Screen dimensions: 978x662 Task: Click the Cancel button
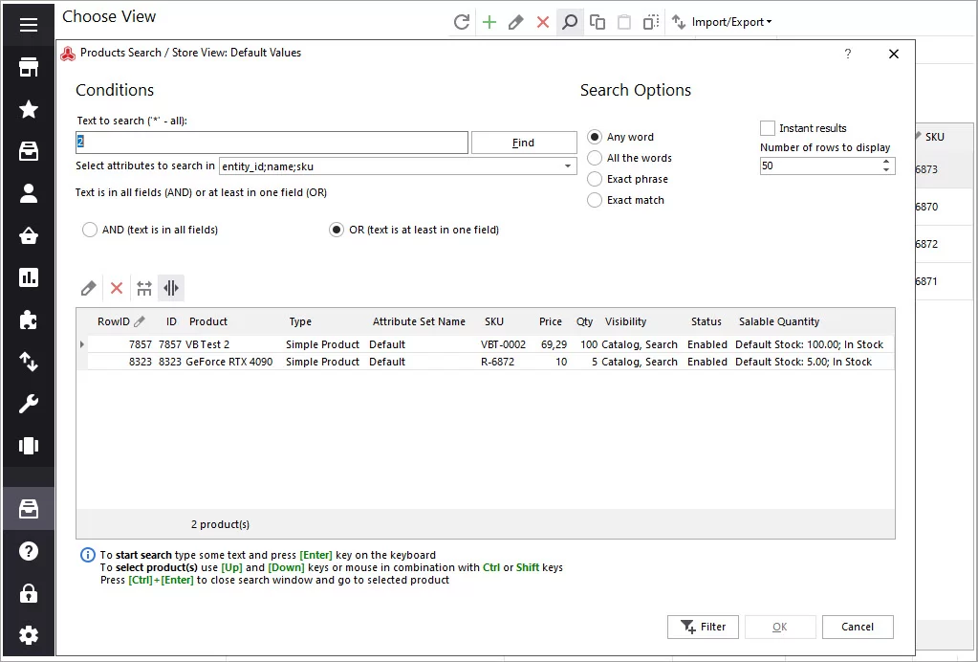click(x=858, y=627)
